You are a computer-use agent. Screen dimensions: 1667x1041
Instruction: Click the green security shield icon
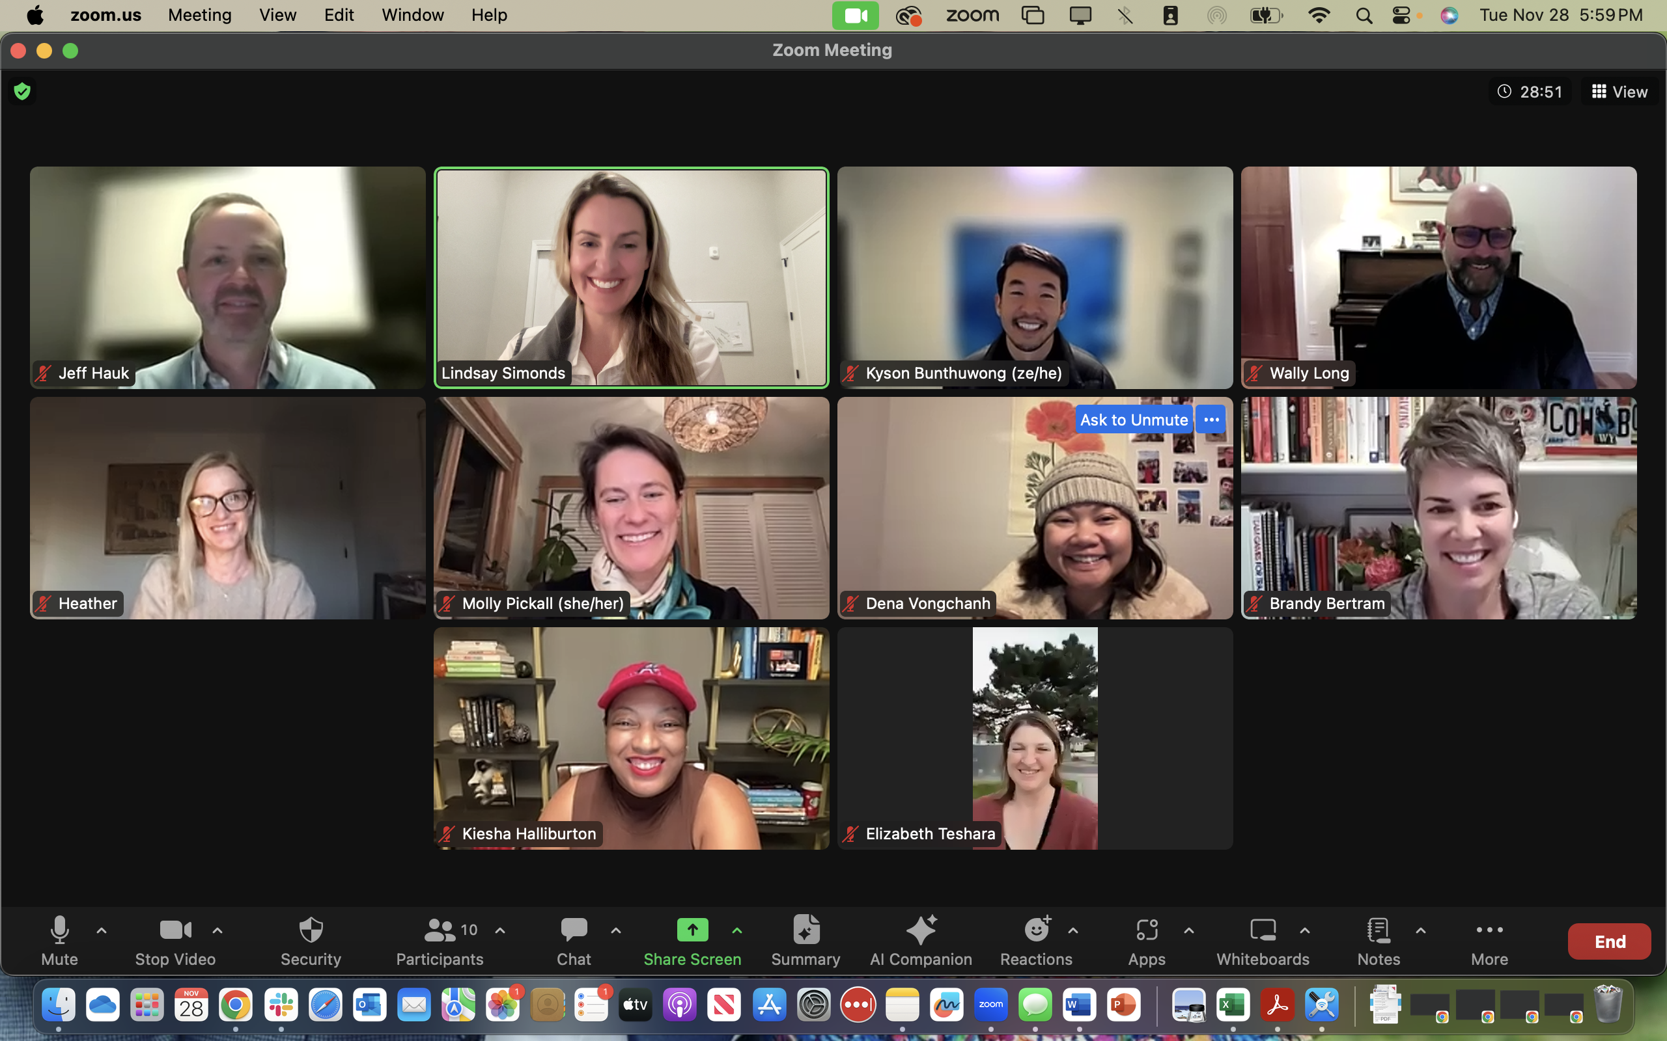click(23, 91)
